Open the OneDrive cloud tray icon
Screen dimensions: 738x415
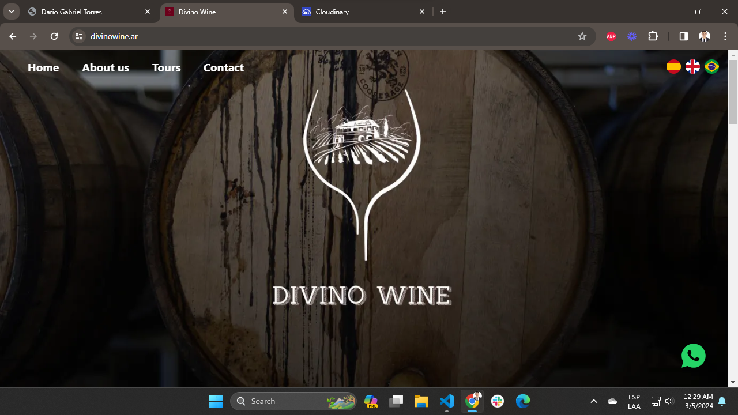point(612,401)
